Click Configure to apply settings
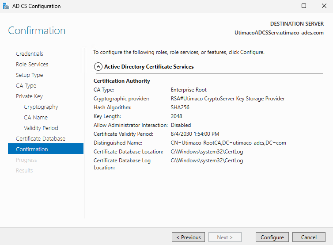 pos(272,237)
